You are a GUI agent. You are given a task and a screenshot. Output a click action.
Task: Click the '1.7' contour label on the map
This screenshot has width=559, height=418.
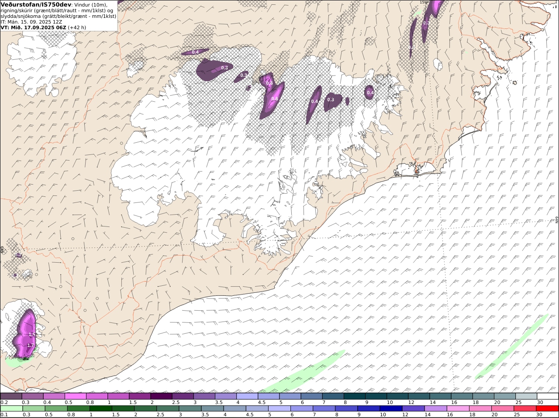(30, 345)
